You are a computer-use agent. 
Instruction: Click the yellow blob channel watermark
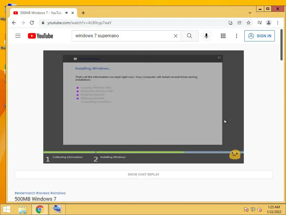(235, 155)
